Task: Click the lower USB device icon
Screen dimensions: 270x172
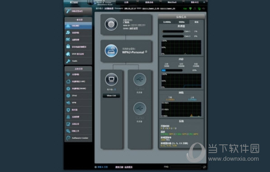Action: [x=140, y=108]
